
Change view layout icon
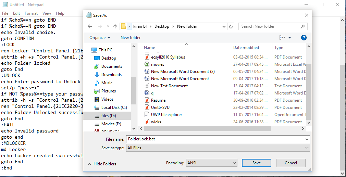click(282, 38)
